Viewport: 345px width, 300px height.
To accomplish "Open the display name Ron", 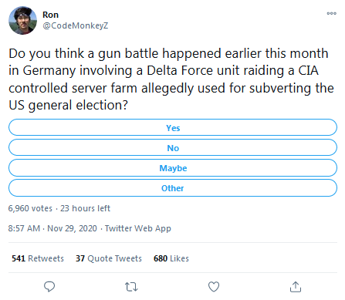I will (50, 15).
